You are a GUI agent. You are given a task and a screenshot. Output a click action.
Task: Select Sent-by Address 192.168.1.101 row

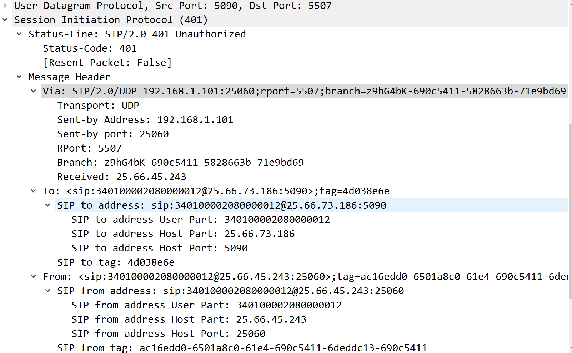[x=145, y=120]
